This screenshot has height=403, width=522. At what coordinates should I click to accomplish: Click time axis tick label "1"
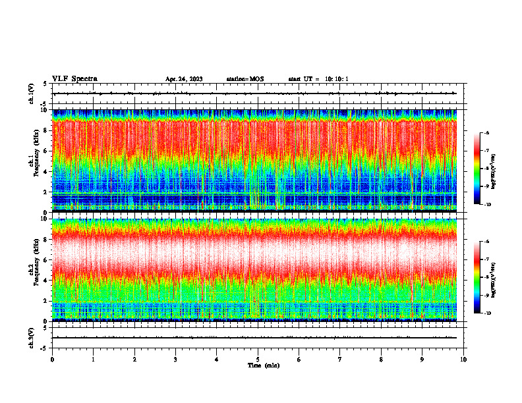click(x=94, y=360)
